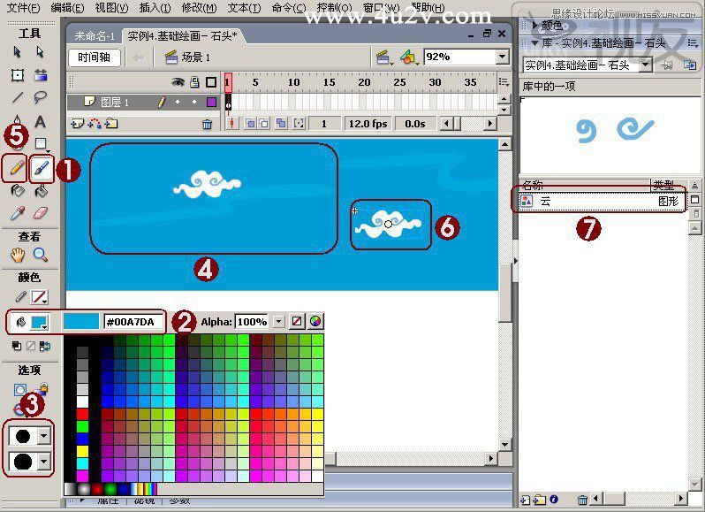Viewport: 705px width, 512px height.
Task: Toggle lock all layers padlock icon
Action: [194, 82]
